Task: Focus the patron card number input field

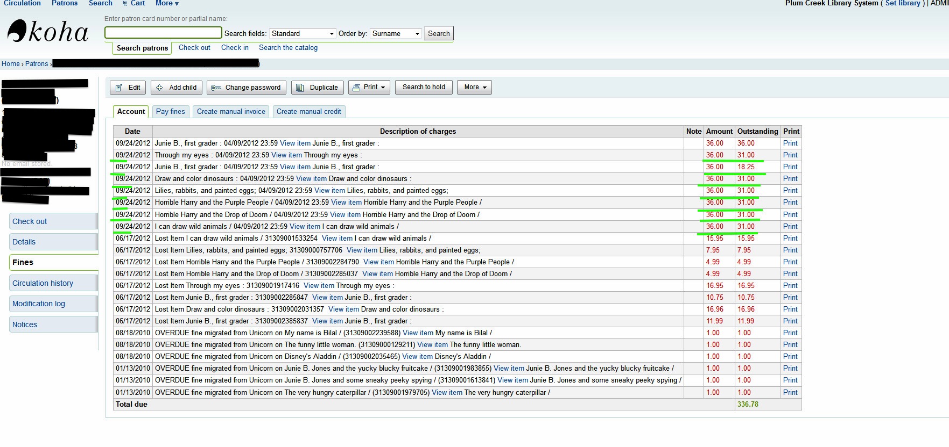Action: coord(163,33)
